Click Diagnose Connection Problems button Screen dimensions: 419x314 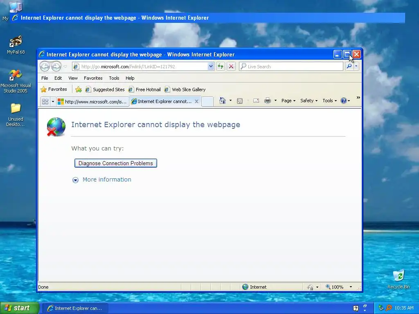(116, 163)
